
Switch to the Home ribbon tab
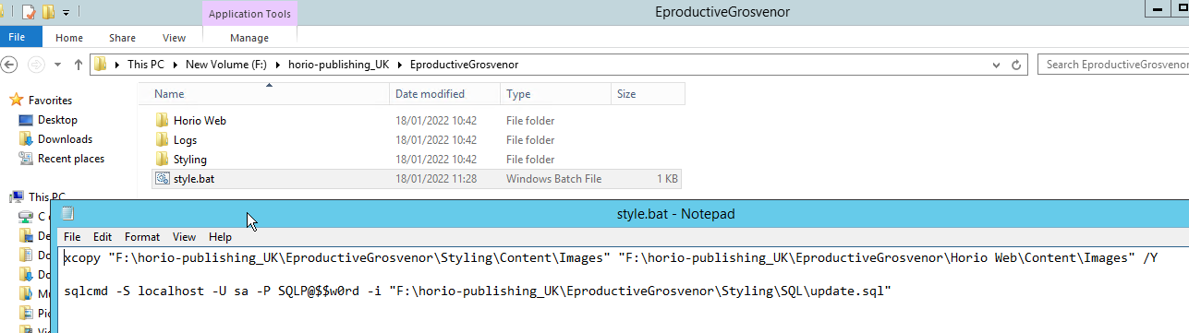pos(69,38)
